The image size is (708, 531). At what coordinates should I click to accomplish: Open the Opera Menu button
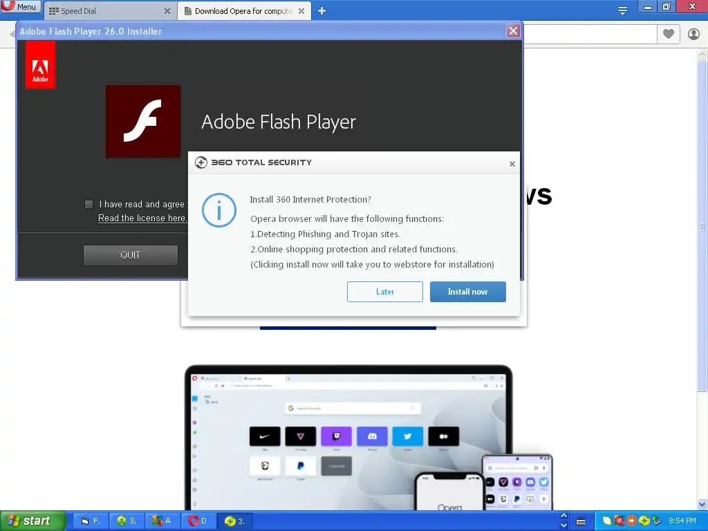(x=21, y=7)
